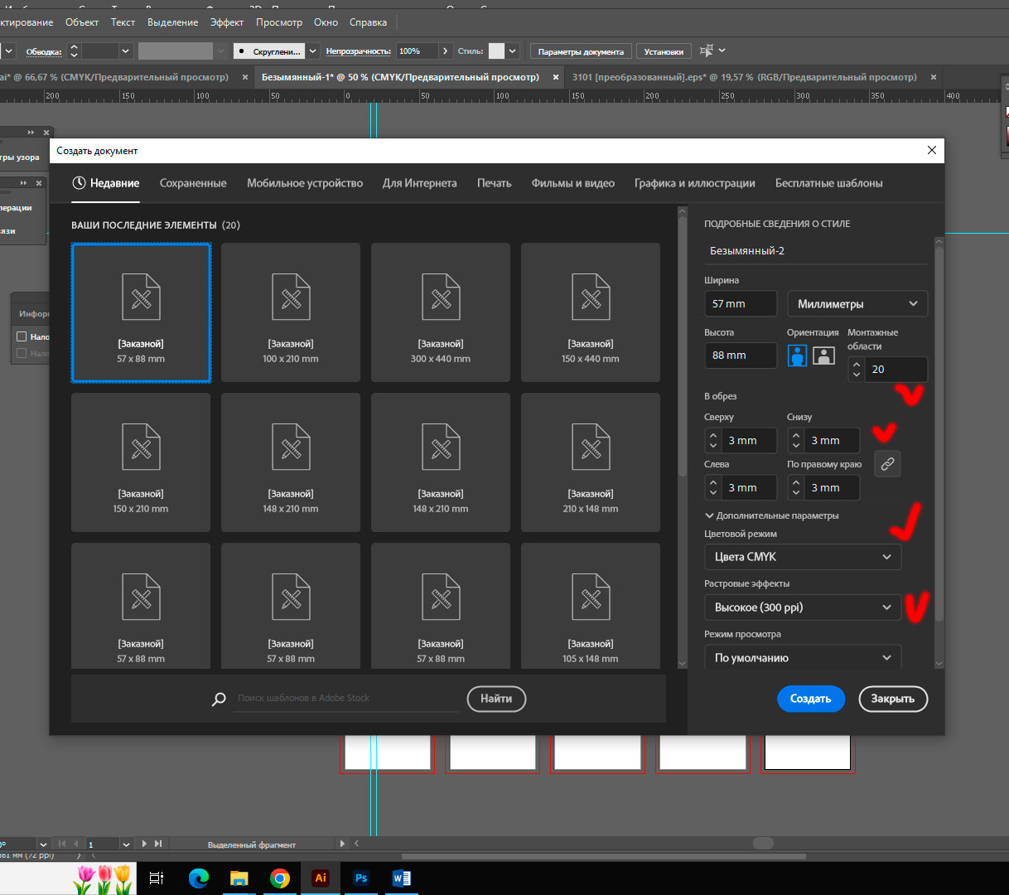Expand the Высокое (300 ppi) raster dropdown
1009x895 pixels.
click(802, 607)
